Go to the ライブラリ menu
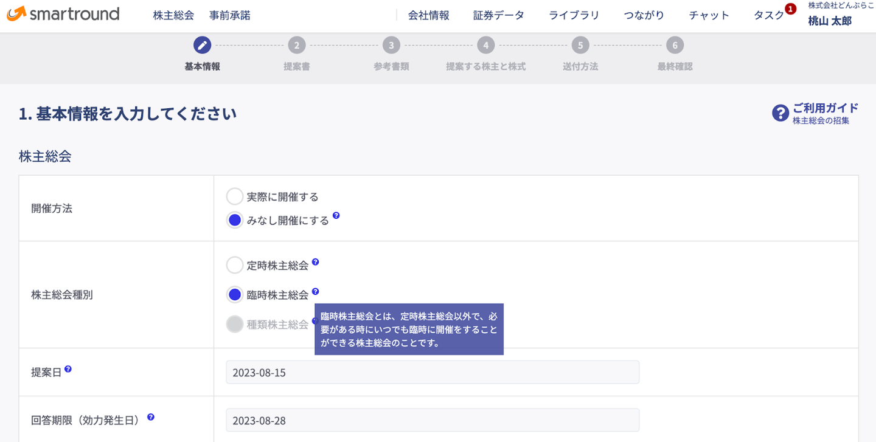Image resolution: width=876 pixels, height=442 pixels. 574,16
